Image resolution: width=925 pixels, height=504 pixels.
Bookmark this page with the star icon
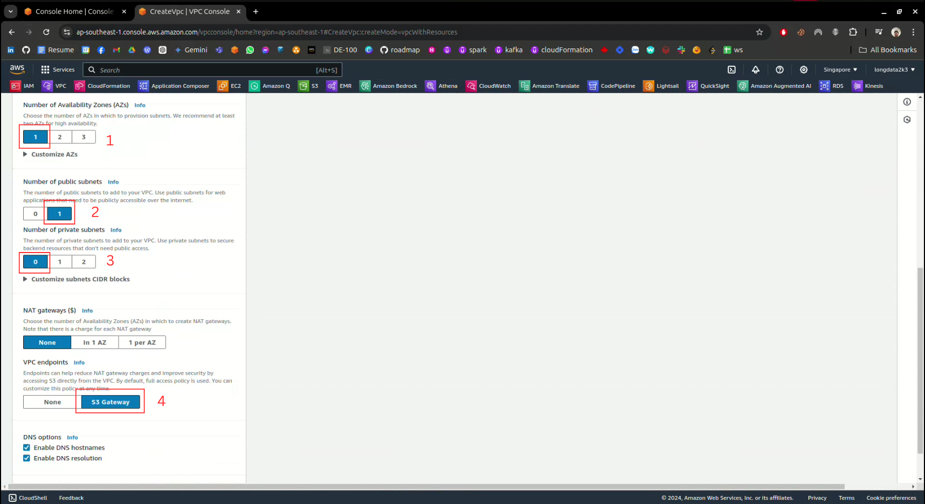click(760, 32)
